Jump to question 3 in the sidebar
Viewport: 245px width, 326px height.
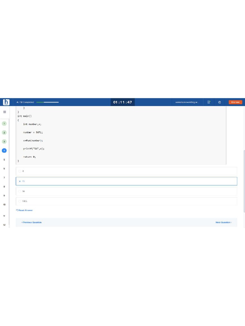[4, 142]
